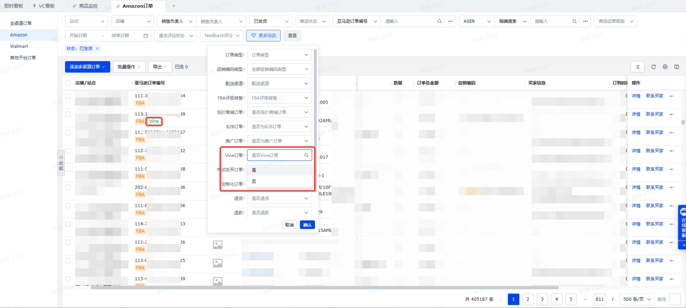This screenshot has width=686, height=308.
Task: Open 是否为B2B订单 dropdown
Action: pos(279,127)
